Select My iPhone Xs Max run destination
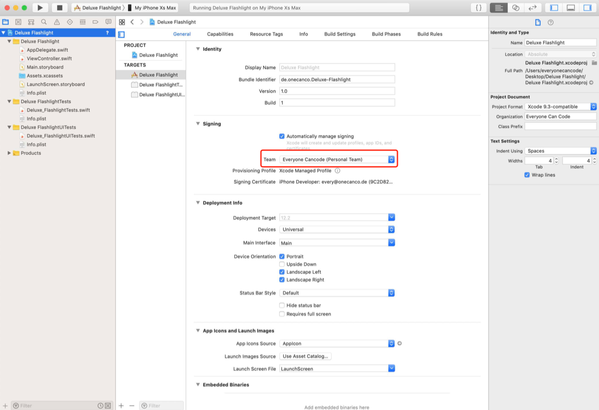 pos(152,8)
